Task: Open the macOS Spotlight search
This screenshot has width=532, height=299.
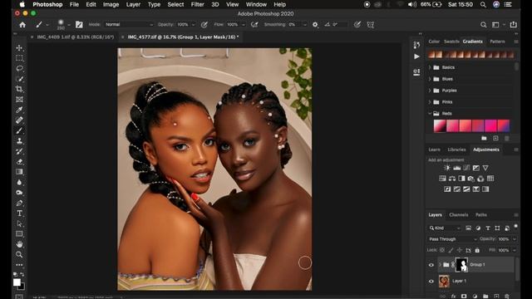Action: pyautogui.click(x=483, y=4)
